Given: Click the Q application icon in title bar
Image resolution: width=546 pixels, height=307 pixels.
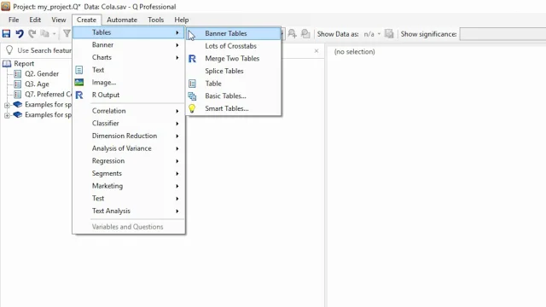Looking at the screenshot, I should tap(6, 6).
